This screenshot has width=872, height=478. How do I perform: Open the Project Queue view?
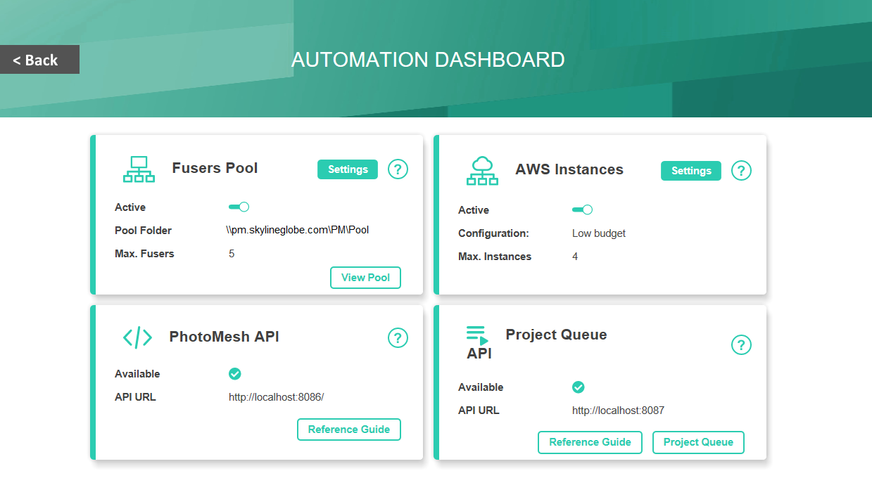[698, 442]
